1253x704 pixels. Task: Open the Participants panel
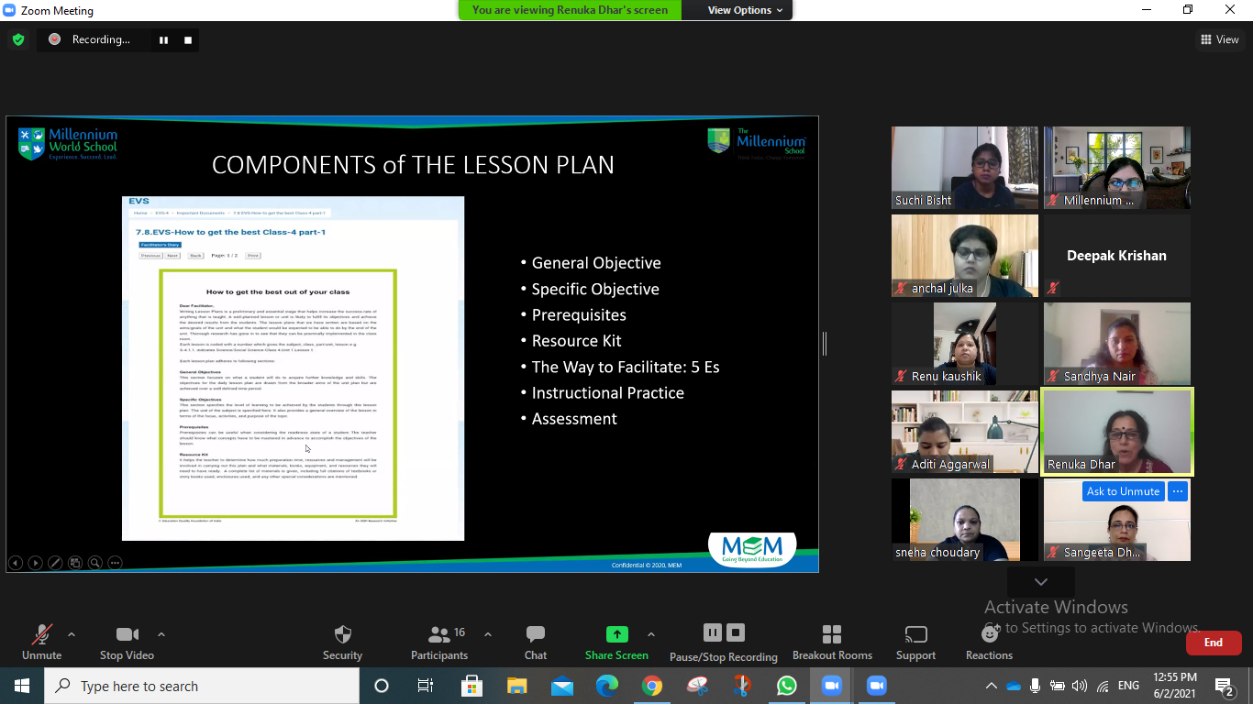click(439, 642)
